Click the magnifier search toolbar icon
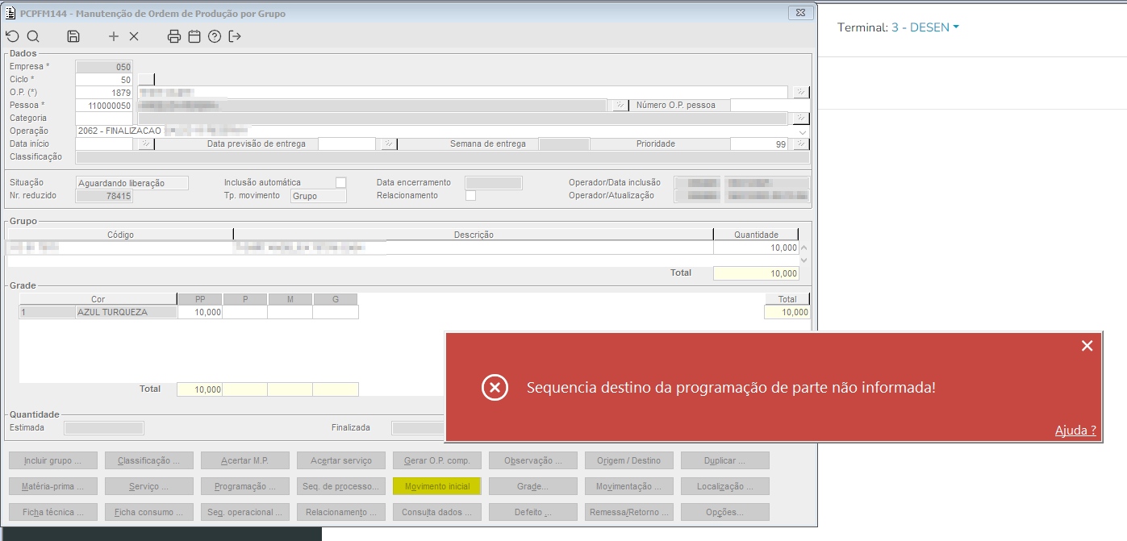The image size is (1127, 541). [x=33, y=36]
